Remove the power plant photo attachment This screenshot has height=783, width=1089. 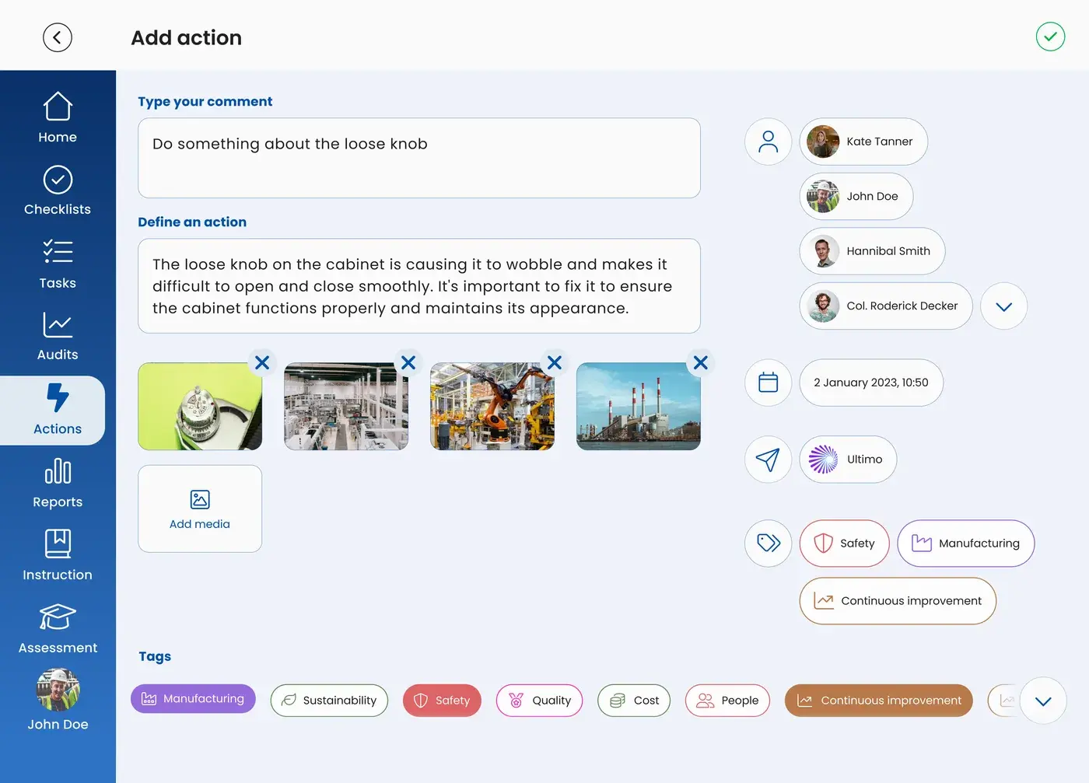tap(701, 362)
